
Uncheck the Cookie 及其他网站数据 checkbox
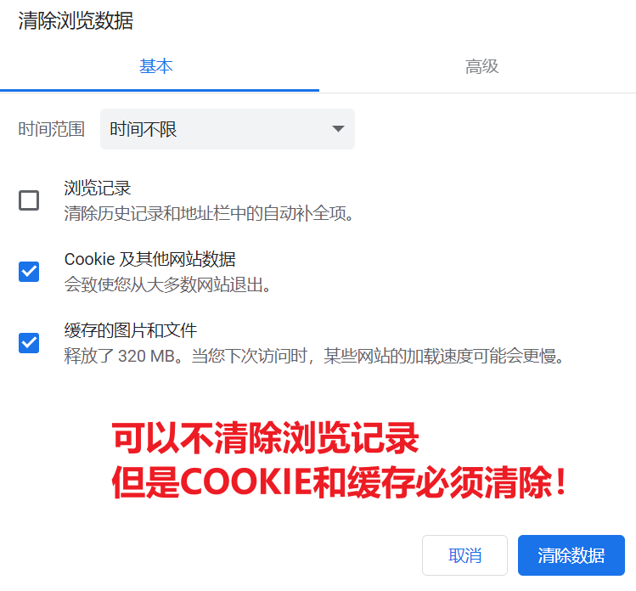[29, 272]
